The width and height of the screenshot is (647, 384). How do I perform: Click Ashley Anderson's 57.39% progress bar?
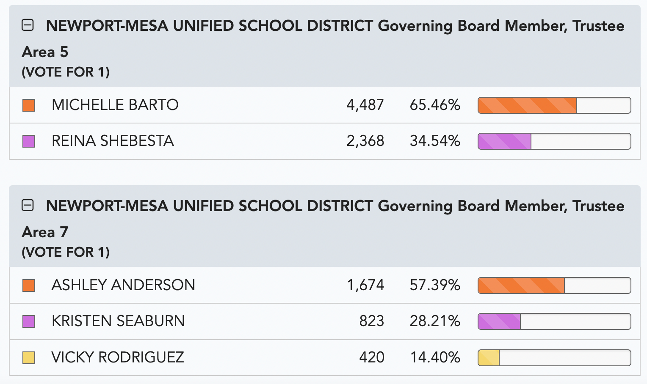554,285
